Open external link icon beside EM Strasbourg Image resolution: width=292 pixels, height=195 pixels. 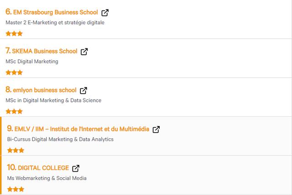pyautogui.click(x=105, y=13)
